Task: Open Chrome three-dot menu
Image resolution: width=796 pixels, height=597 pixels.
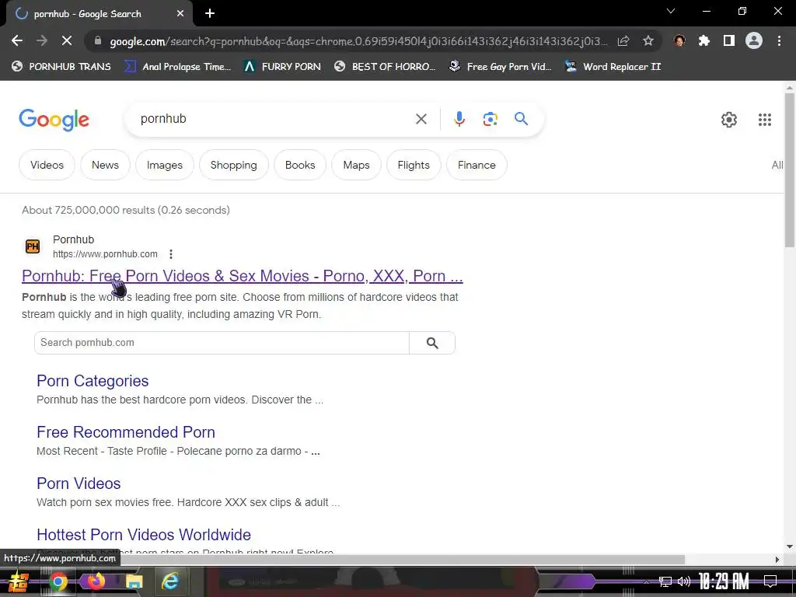Action: (x=779, y=40)
